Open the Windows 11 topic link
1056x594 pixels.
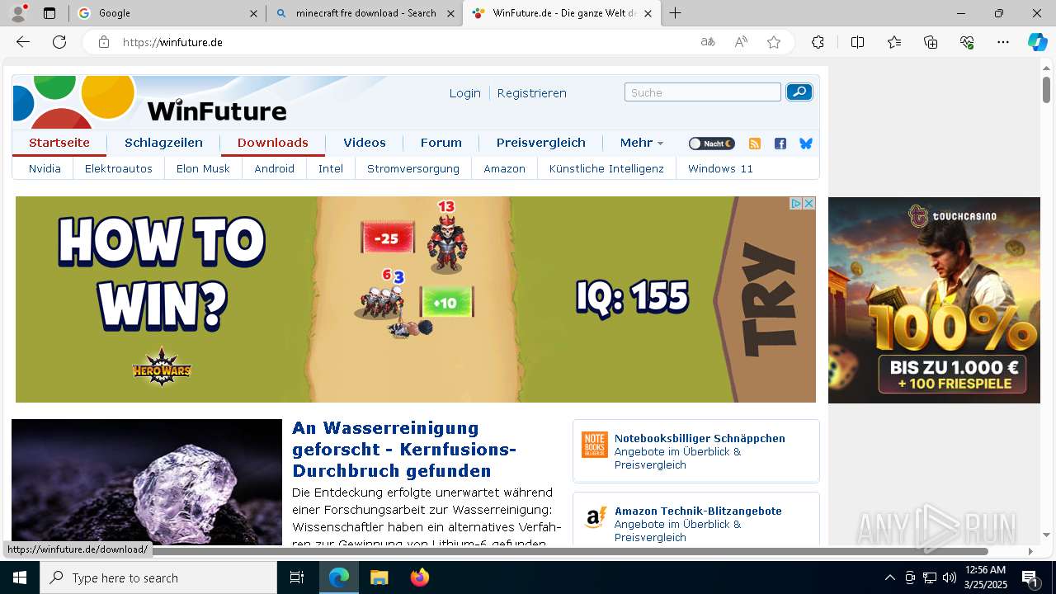(x=720, y=168)
